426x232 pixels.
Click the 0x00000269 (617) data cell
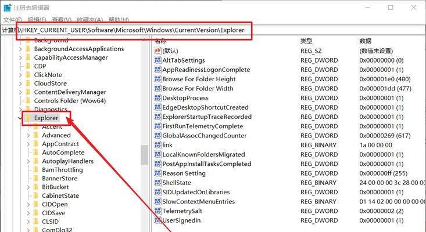pos(385,136)
